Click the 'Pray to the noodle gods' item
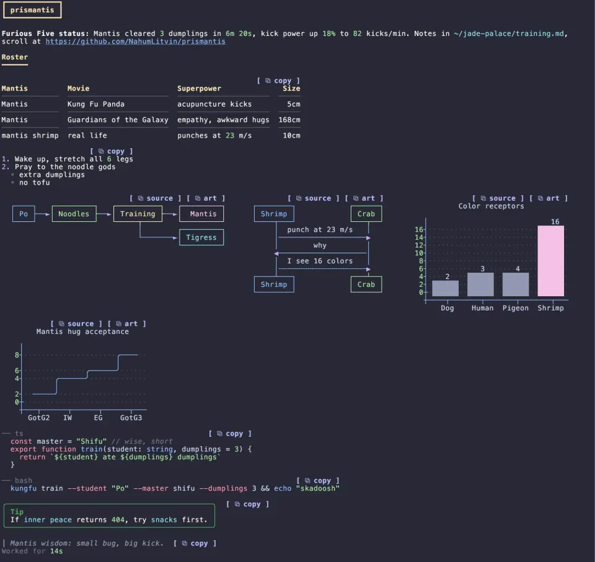This screenshot has height=562, width=595. 65,167
